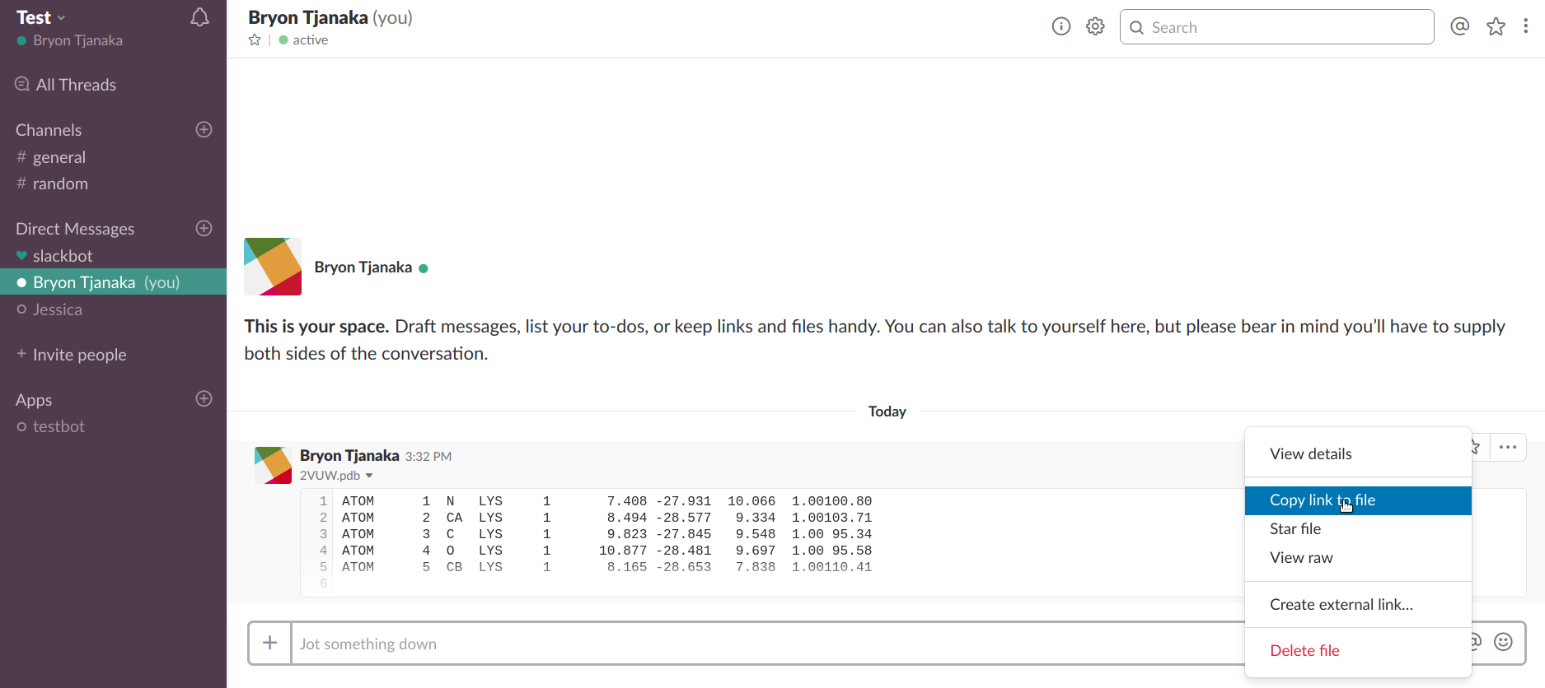Viewport: 1545px width, 688px height.
Task: Select Create external link… option
Action: (1358, 605)
